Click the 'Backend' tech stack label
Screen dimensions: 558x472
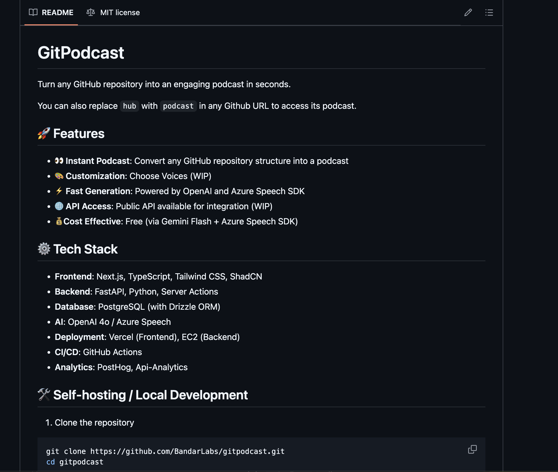point(72,292)
